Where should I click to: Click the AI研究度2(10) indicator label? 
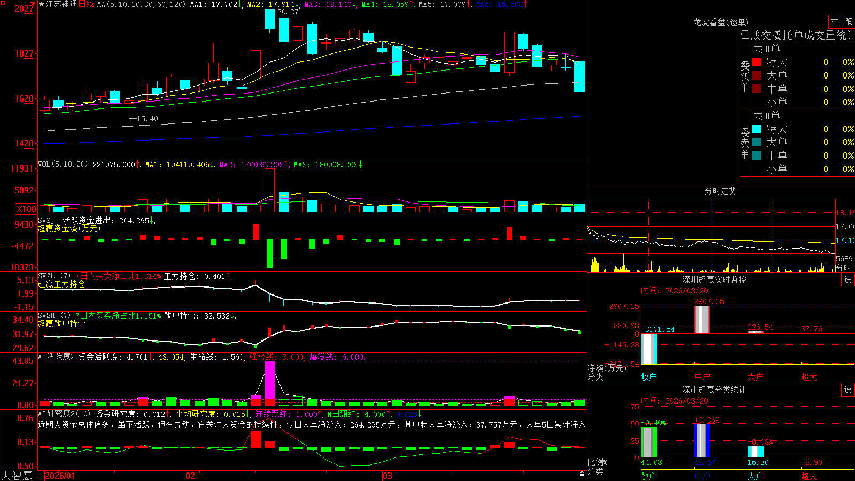[65, 414]
